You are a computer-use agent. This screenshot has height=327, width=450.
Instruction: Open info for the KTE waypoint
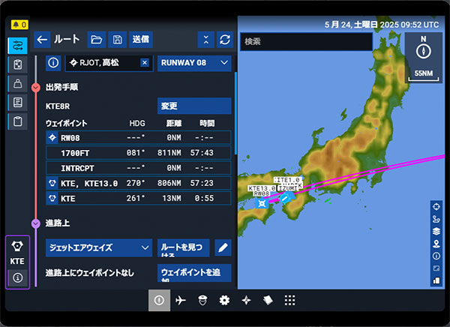[18, 277]
